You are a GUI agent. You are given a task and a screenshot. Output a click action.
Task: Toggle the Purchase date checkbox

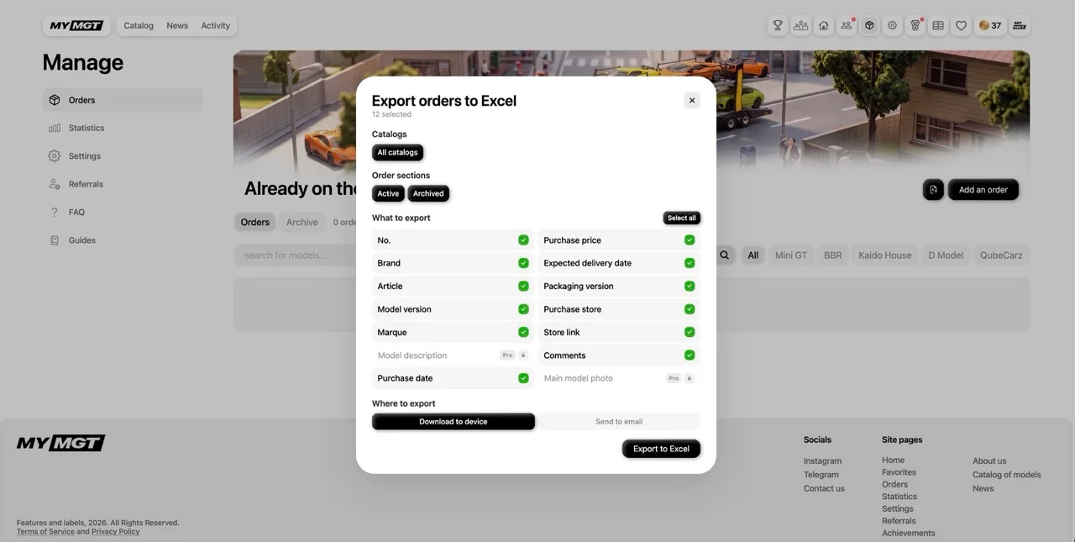523,378
